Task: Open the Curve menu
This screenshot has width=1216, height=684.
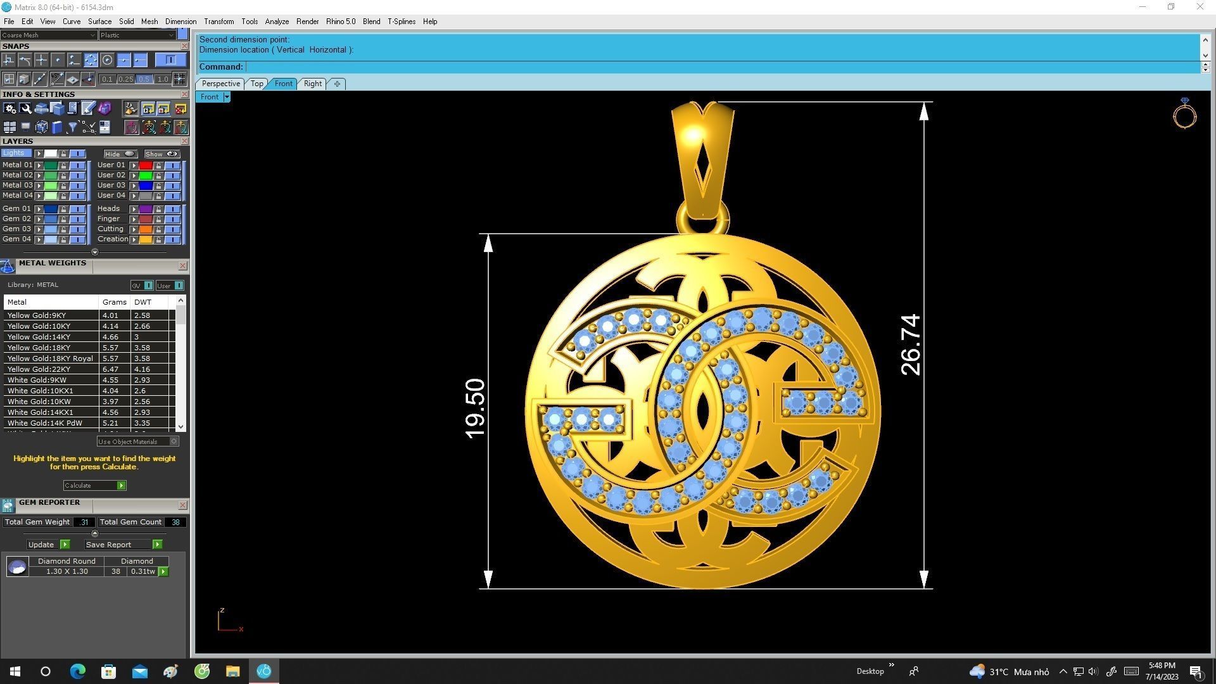Action: [72, 22]
